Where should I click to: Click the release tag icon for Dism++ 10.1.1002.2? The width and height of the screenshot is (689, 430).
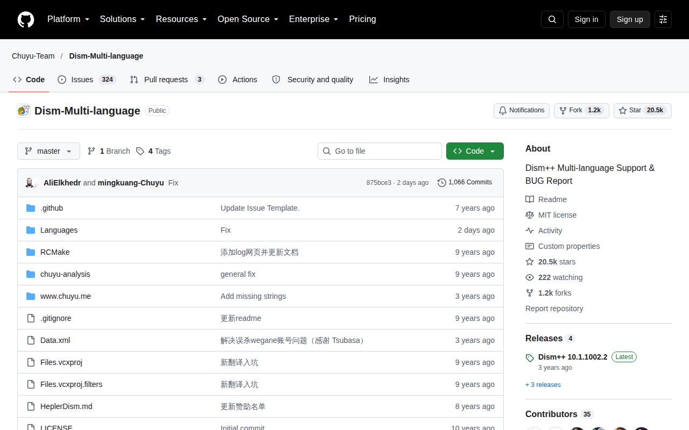(x=530, y=357)
